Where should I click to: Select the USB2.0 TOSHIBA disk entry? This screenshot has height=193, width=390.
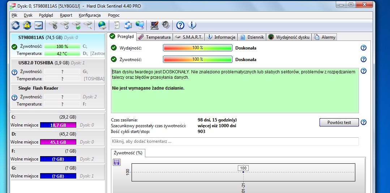[x=58, y=71]
